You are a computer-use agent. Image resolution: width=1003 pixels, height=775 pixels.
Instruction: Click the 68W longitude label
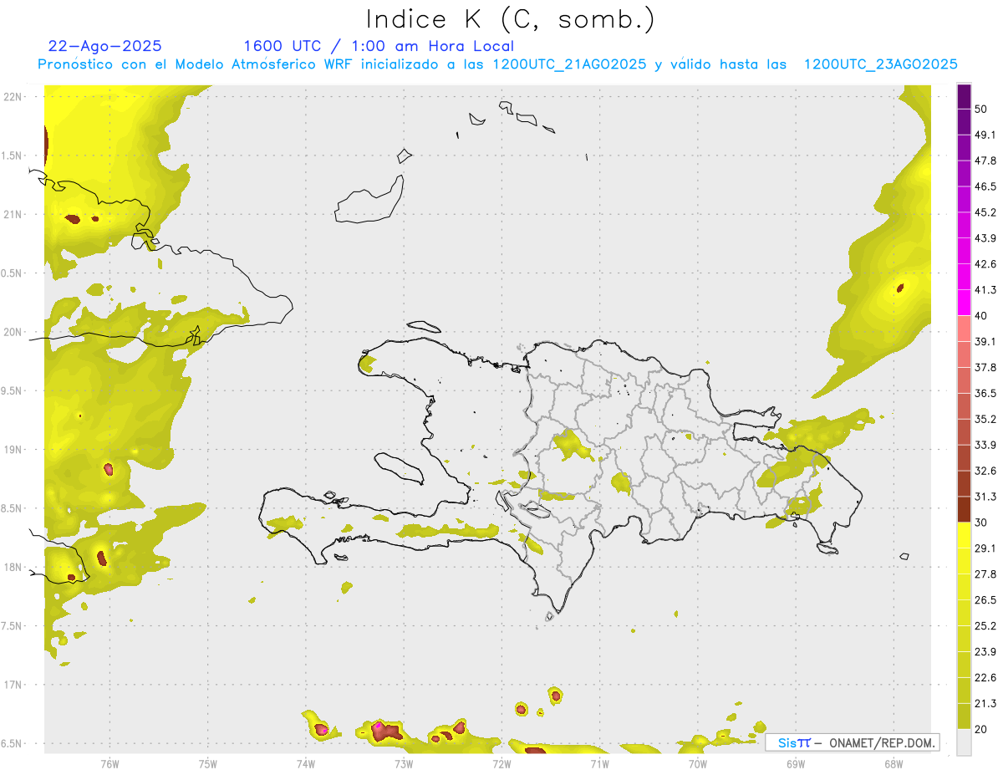pyautogui.click(x=894, y=763)
